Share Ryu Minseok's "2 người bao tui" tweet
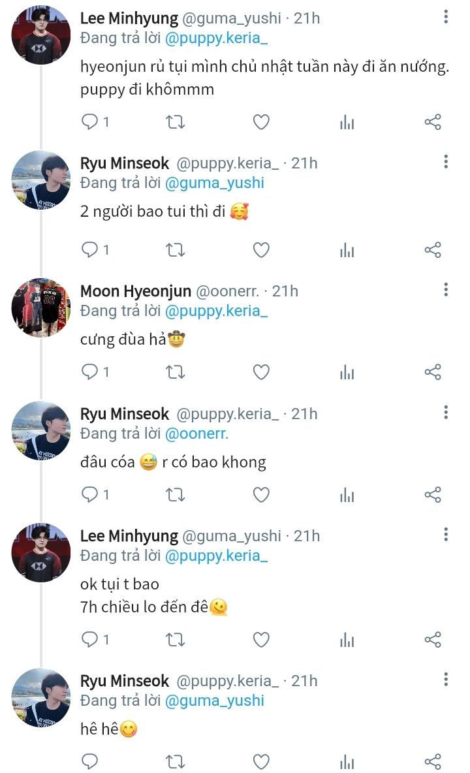This screenshot has width=470, height=773. tap(433, 250)
